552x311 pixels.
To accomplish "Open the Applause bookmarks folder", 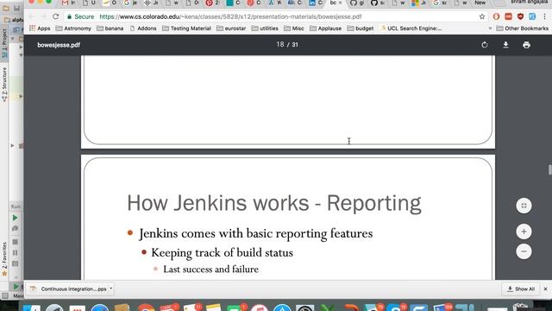I will [x=326, y=29].
